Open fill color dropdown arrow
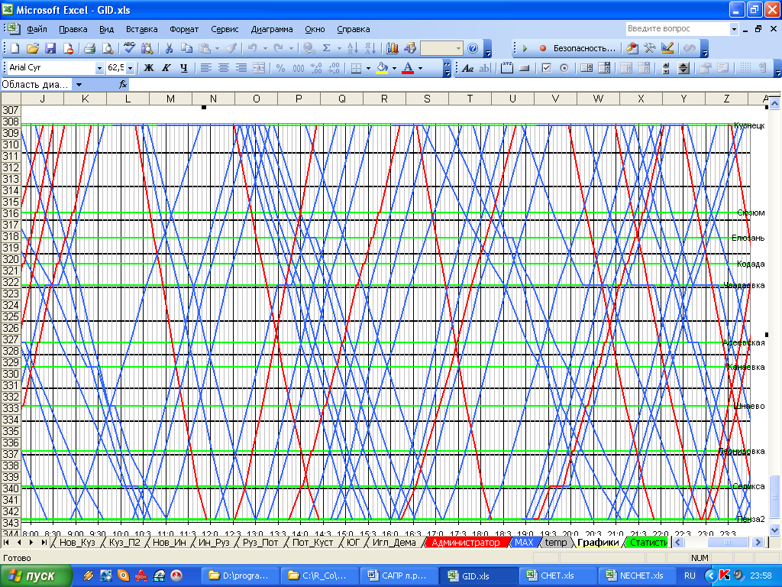Screen dimensions: 782x587 (394, 68)
